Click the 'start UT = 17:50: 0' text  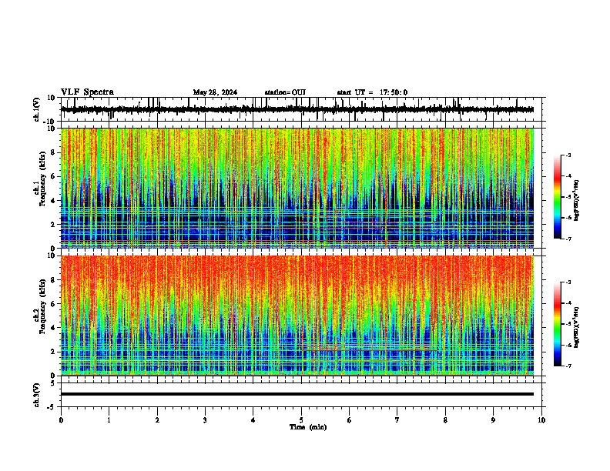click(372, 92)
